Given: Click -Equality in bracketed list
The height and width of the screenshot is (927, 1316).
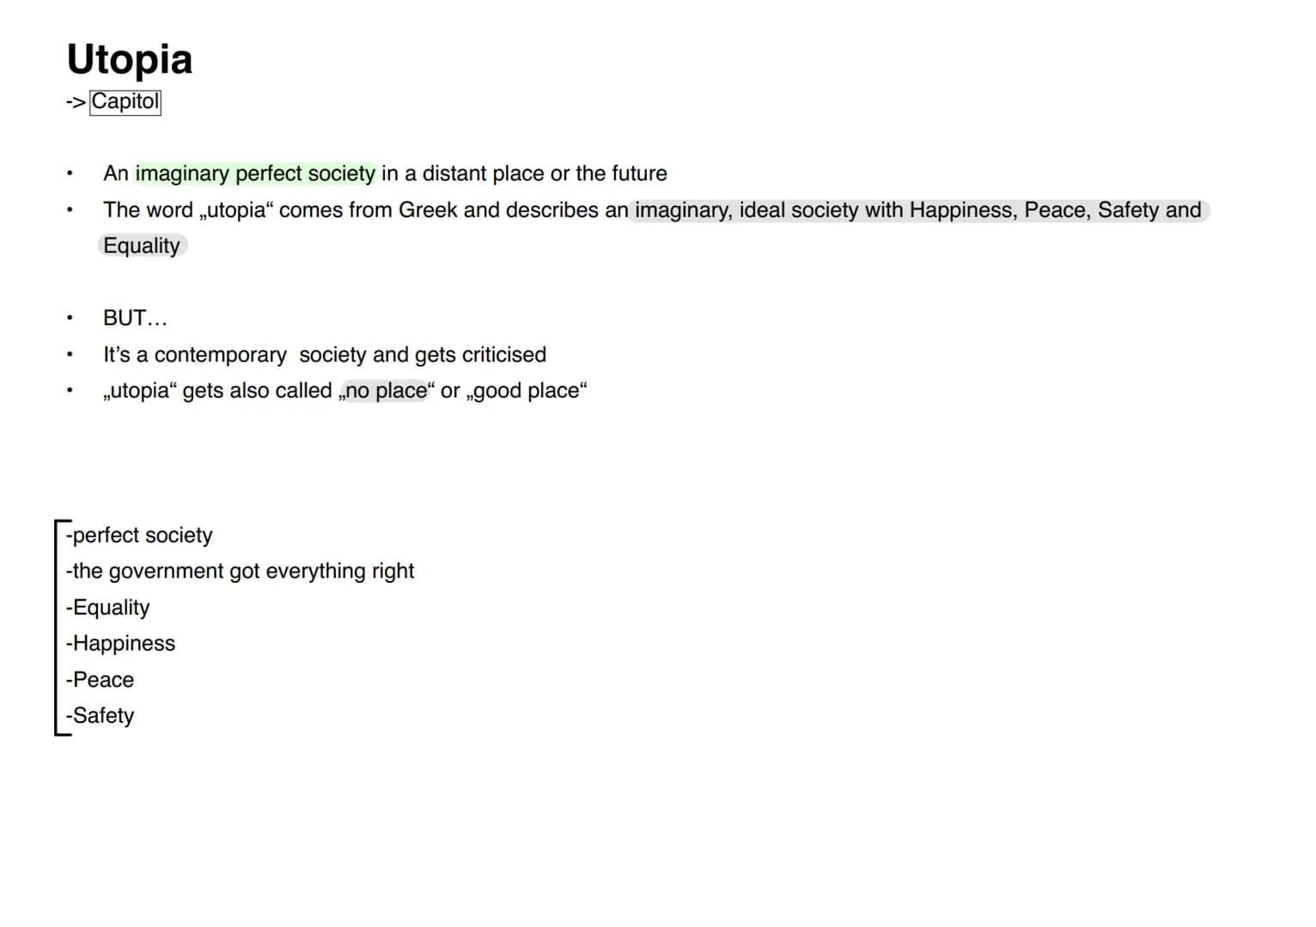Looking at the screenshot, I should coord(108,607).
